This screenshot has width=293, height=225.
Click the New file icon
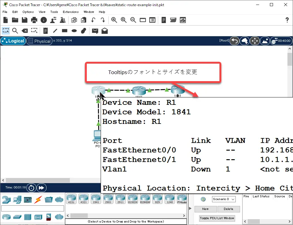pyautogui.click(x=6, y=20)
